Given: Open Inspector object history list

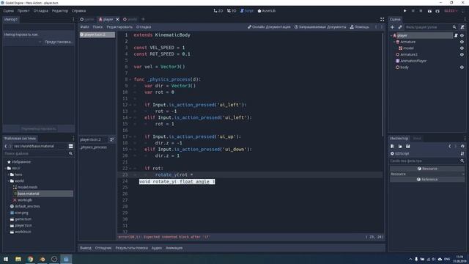Looking at the screenshot, I should (x=462, y=147).
